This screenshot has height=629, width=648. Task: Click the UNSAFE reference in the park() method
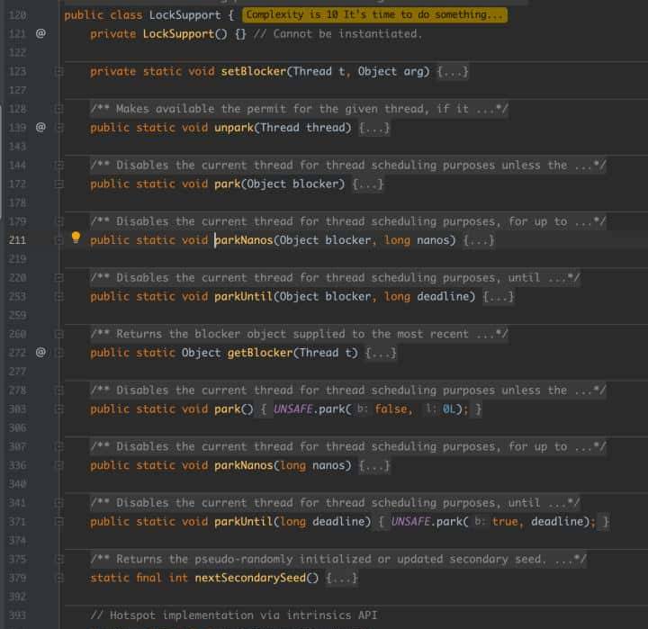click(x=293, y=409)
